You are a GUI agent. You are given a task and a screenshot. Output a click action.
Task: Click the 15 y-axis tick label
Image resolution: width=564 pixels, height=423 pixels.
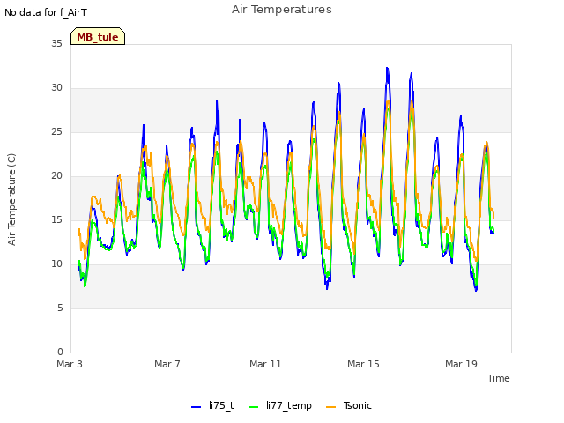tap(56, 220)
